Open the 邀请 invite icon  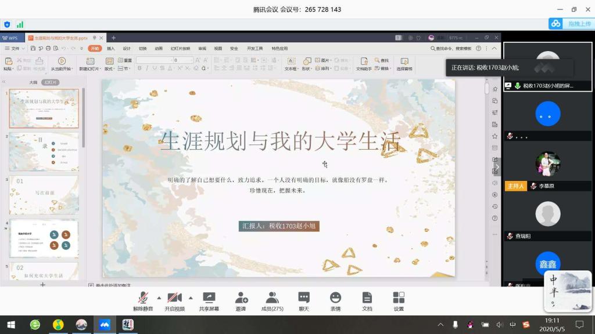[x=241, y=300]
